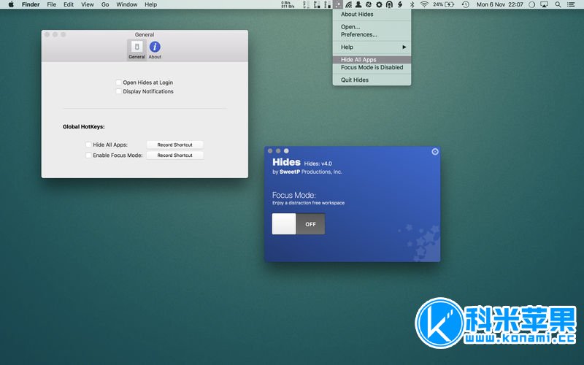584x365 pixels.
Task: Open the Window menu
Action: point(126,4)
